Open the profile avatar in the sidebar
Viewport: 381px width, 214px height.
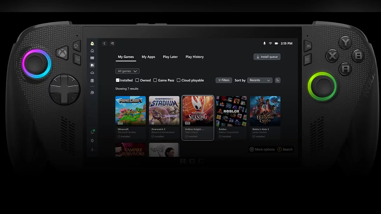click(92, 44)
